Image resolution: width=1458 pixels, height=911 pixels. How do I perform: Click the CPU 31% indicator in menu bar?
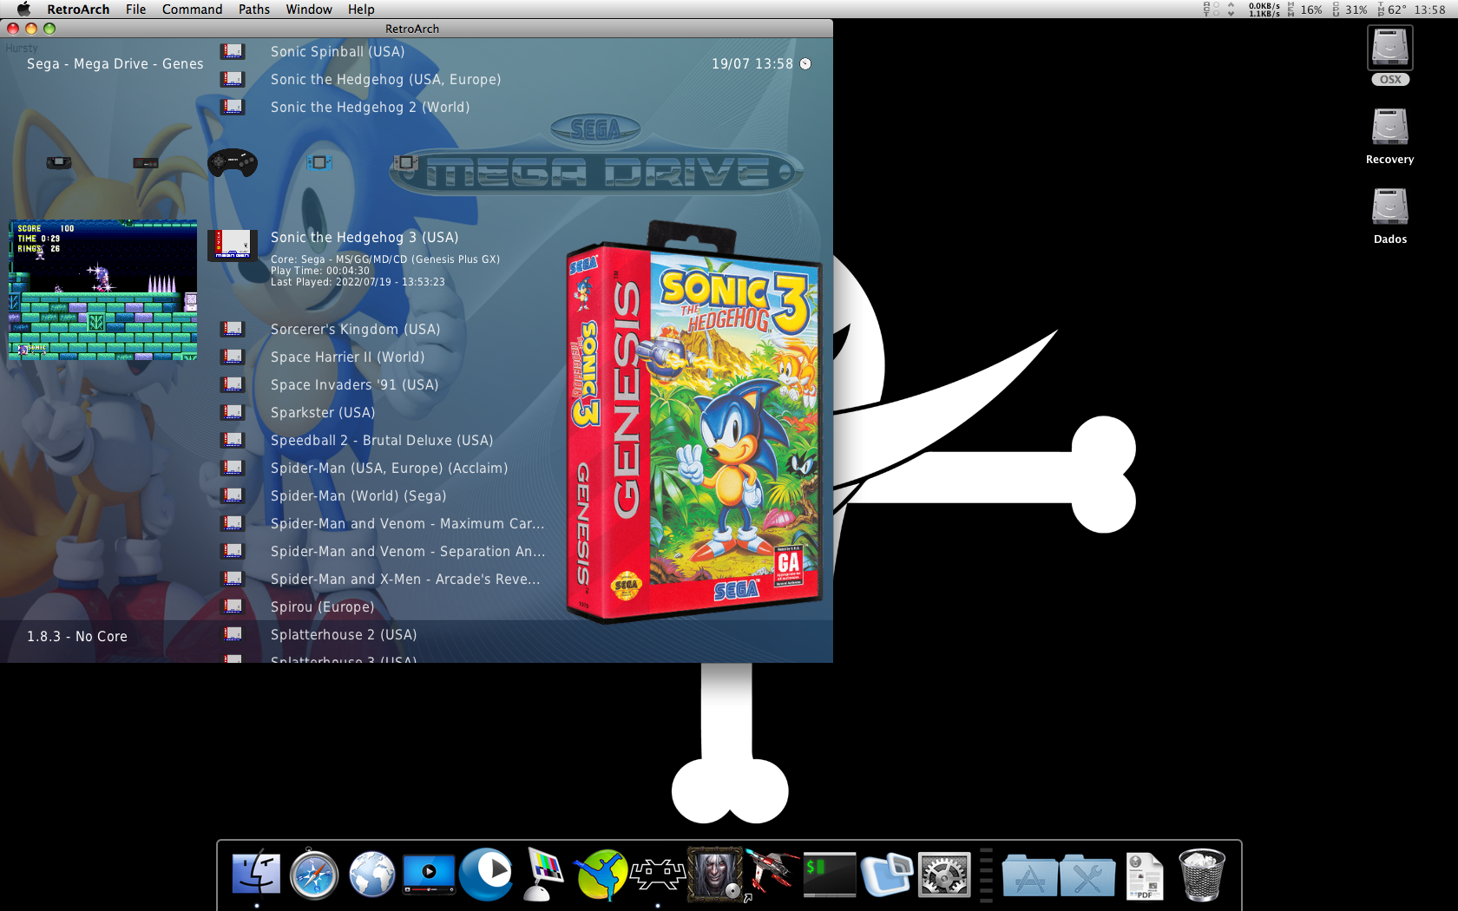click(x=1350, y=10)
